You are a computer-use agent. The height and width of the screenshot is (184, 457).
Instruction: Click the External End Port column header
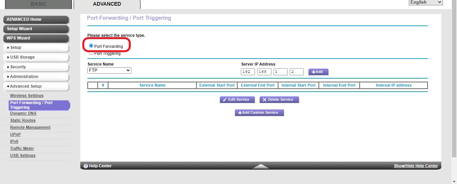click(x=258, y=85)
